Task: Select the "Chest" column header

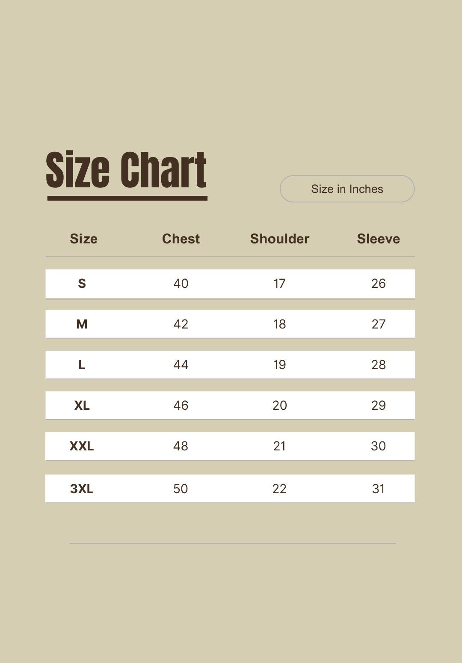Action: [x=181, y=239]
